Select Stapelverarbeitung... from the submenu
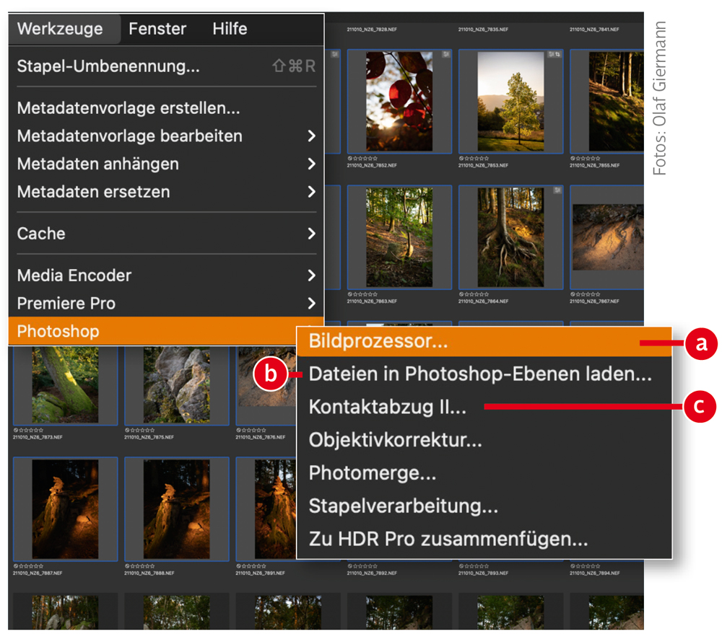722x634 pixels. point(484,506)
